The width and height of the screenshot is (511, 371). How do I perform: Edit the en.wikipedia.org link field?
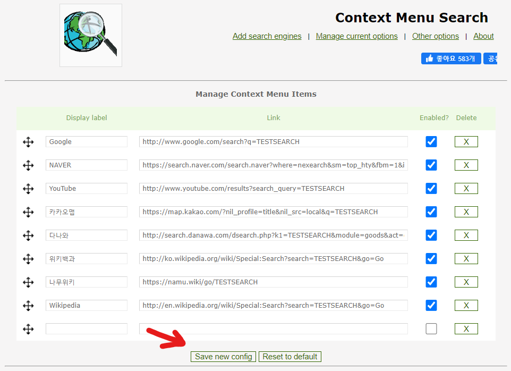(x=274, y=306)
